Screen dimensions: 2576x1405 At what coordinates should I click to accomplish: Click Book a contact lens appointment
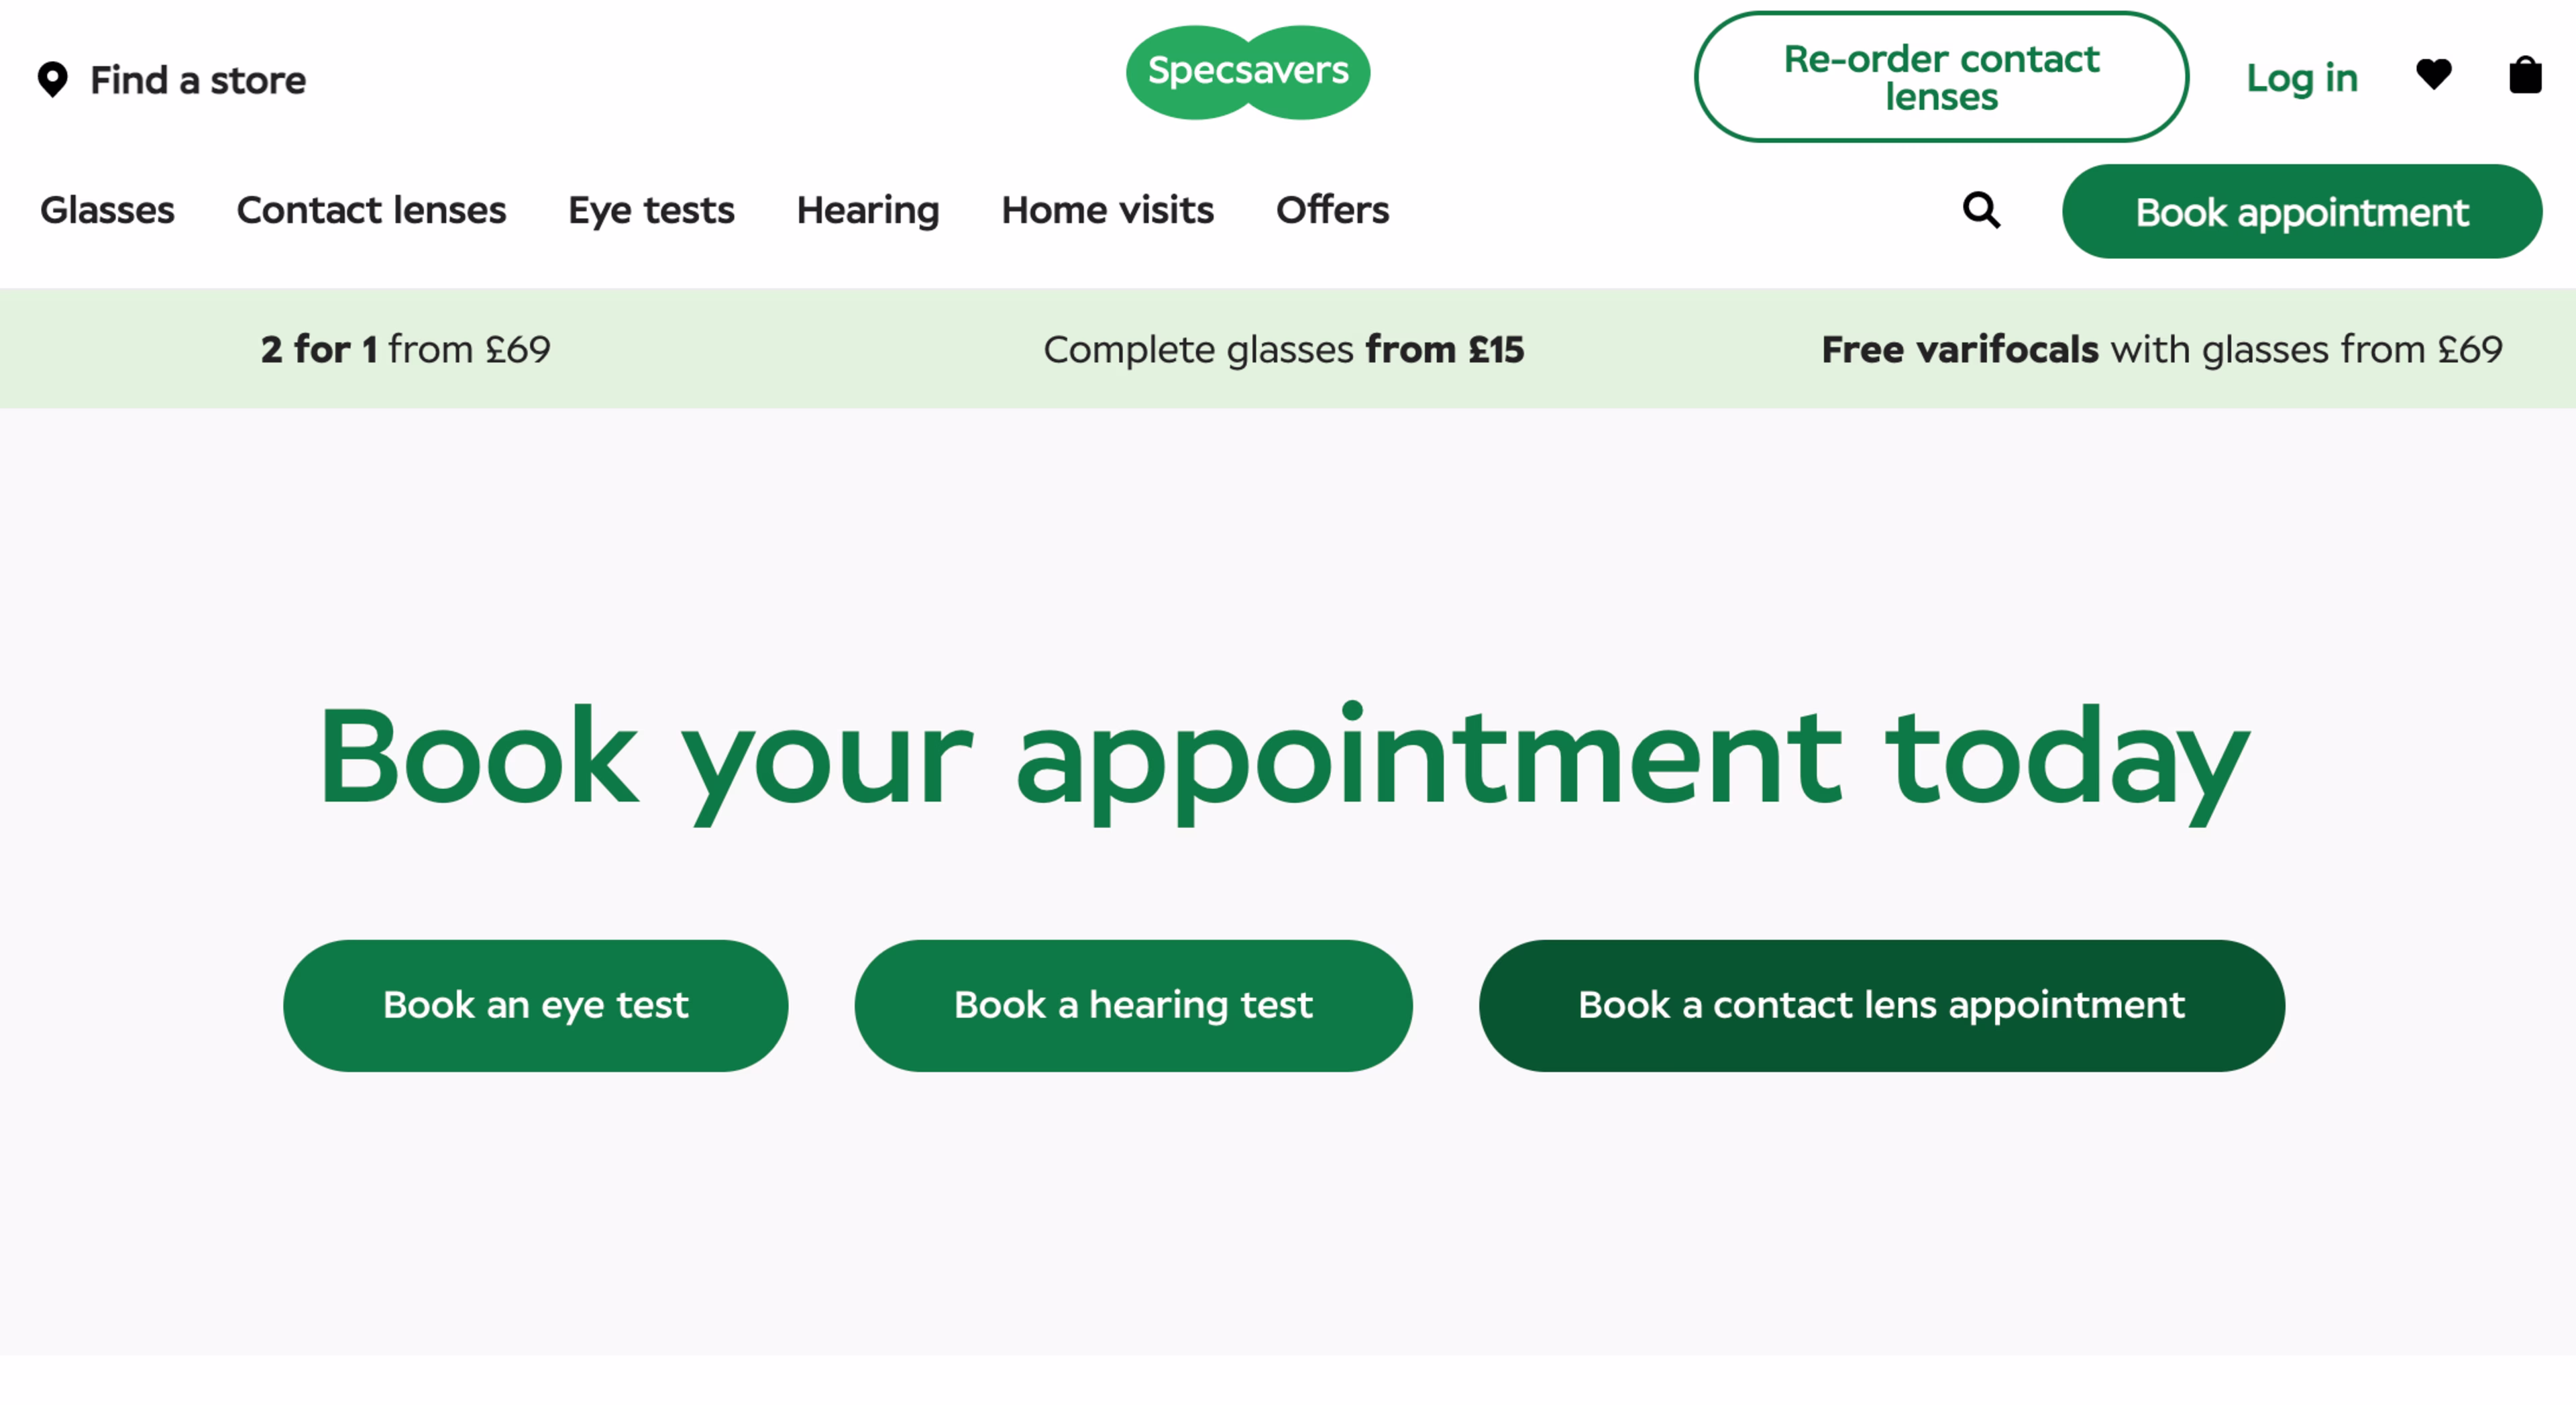coord(1881,1006)
